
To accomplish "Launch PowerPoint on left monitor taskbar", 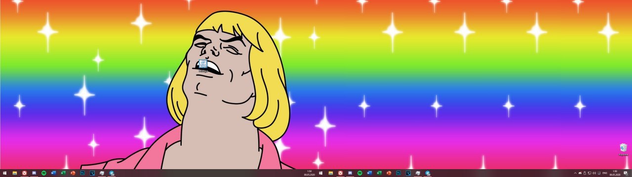I will 73,173.
